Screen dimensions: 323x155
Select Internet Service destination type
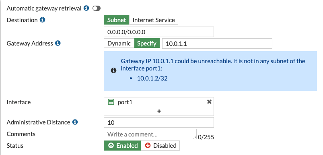point(154,20)
